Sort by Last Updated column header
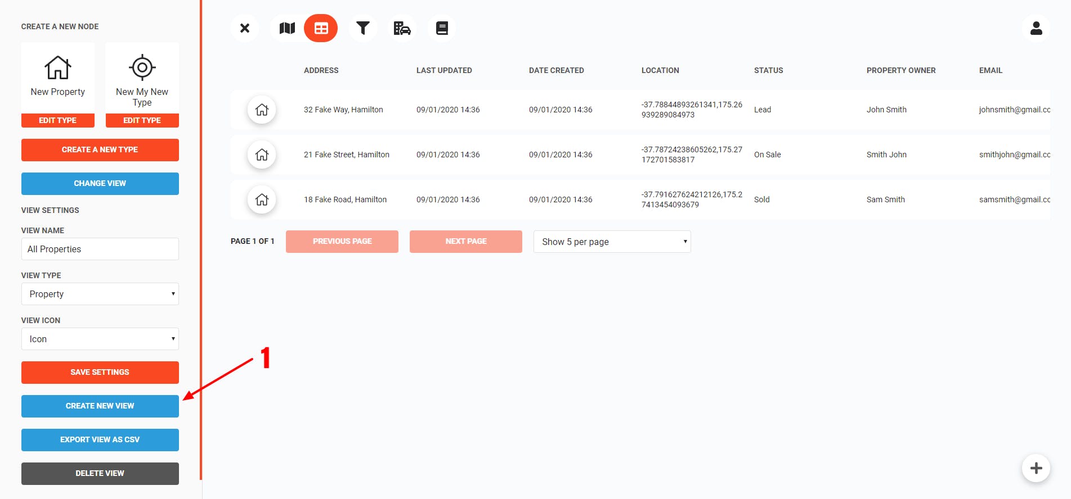The width and height of the screenshot is (1071, 499). pyautogui.click(x=444, y=70)
